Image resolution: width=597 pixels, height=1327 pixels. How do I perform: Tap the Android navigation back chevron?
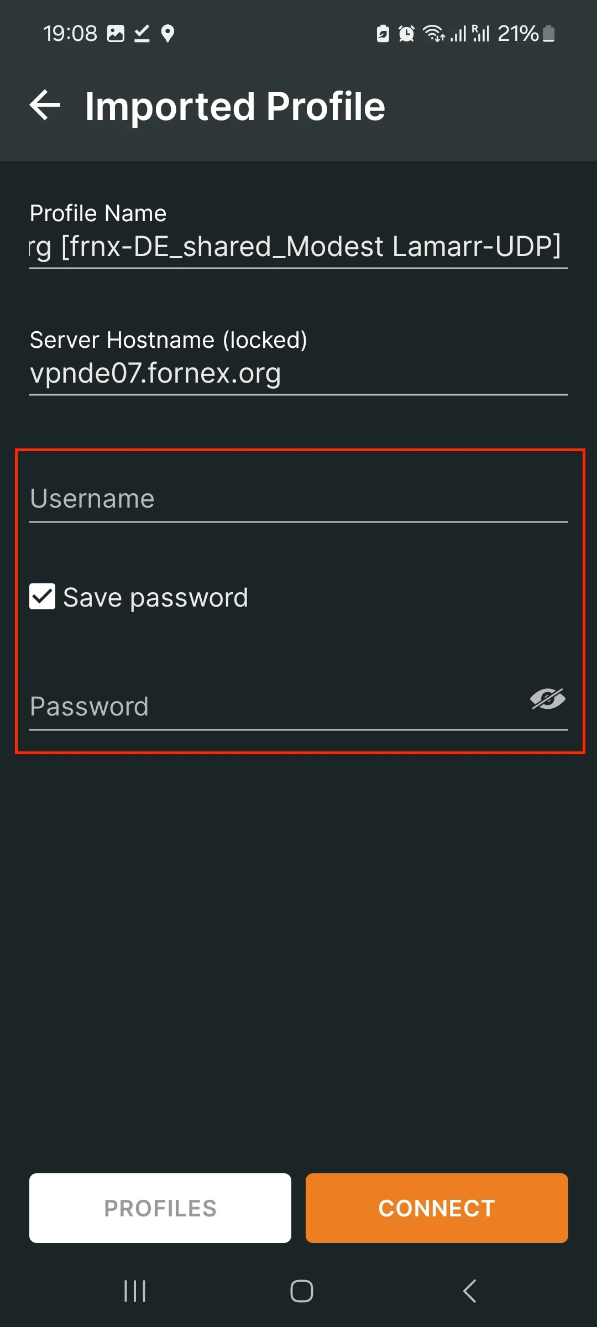point(469,1291)
